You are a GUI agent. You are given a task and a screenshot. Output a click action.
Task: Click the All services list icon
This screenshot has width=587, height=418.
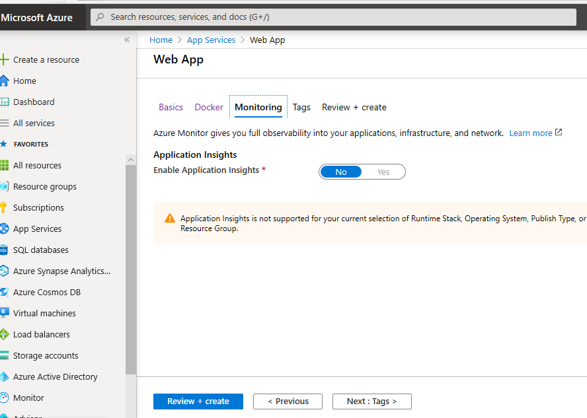4,123
